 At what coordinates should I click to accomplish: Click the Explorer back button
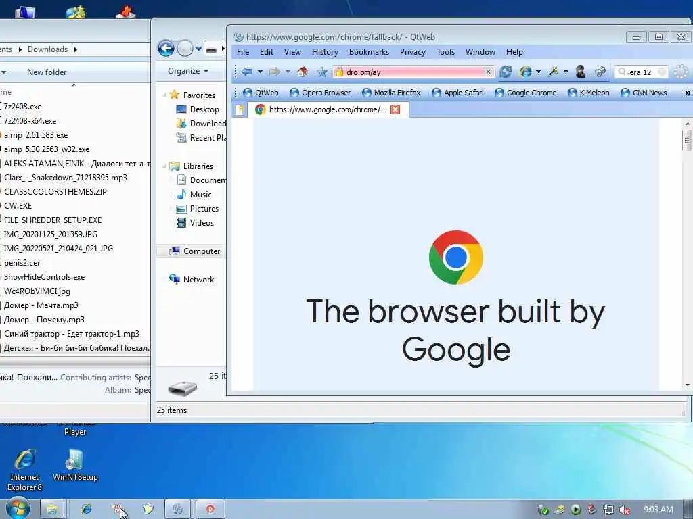[166, 48]
